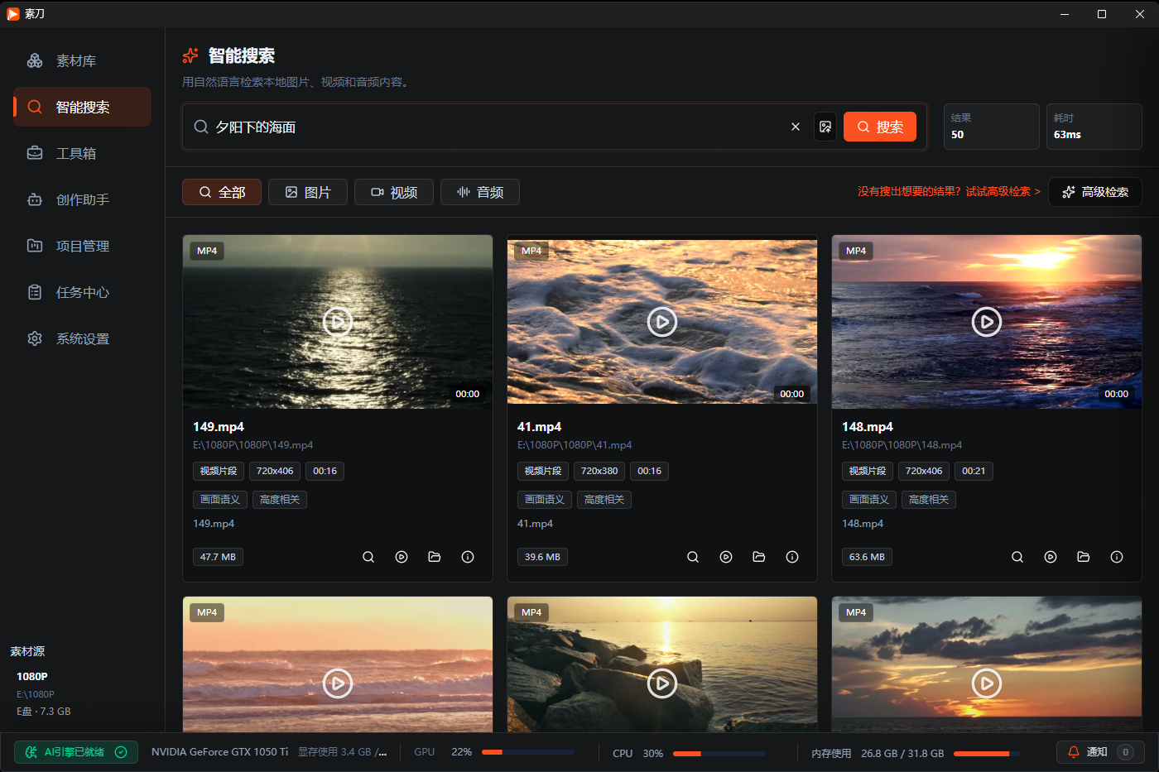Click 画面语义 tag on the 149.mp4 card
This screenshot has height=772, width=1159.
tap(220, 500)
